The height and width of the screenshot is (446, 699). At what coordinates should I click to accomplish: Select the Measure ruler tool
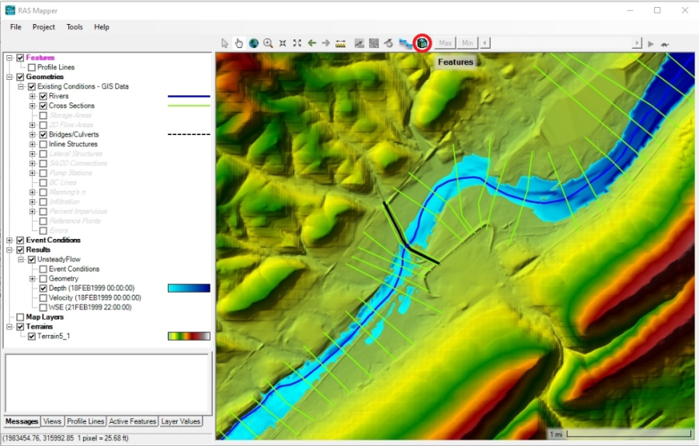[340, 43]
